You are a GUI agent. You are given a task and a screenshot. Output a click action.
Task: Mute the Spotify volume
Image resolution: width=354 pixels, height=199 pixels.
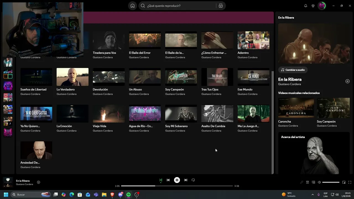coord(319,182)
